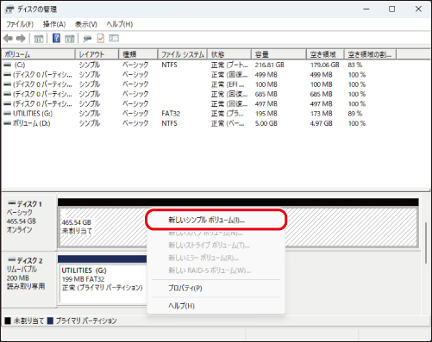Click the disk drive connection toolbar icon
The width and height of the screenshot is (432, 342).
click(x=87, y=39)
